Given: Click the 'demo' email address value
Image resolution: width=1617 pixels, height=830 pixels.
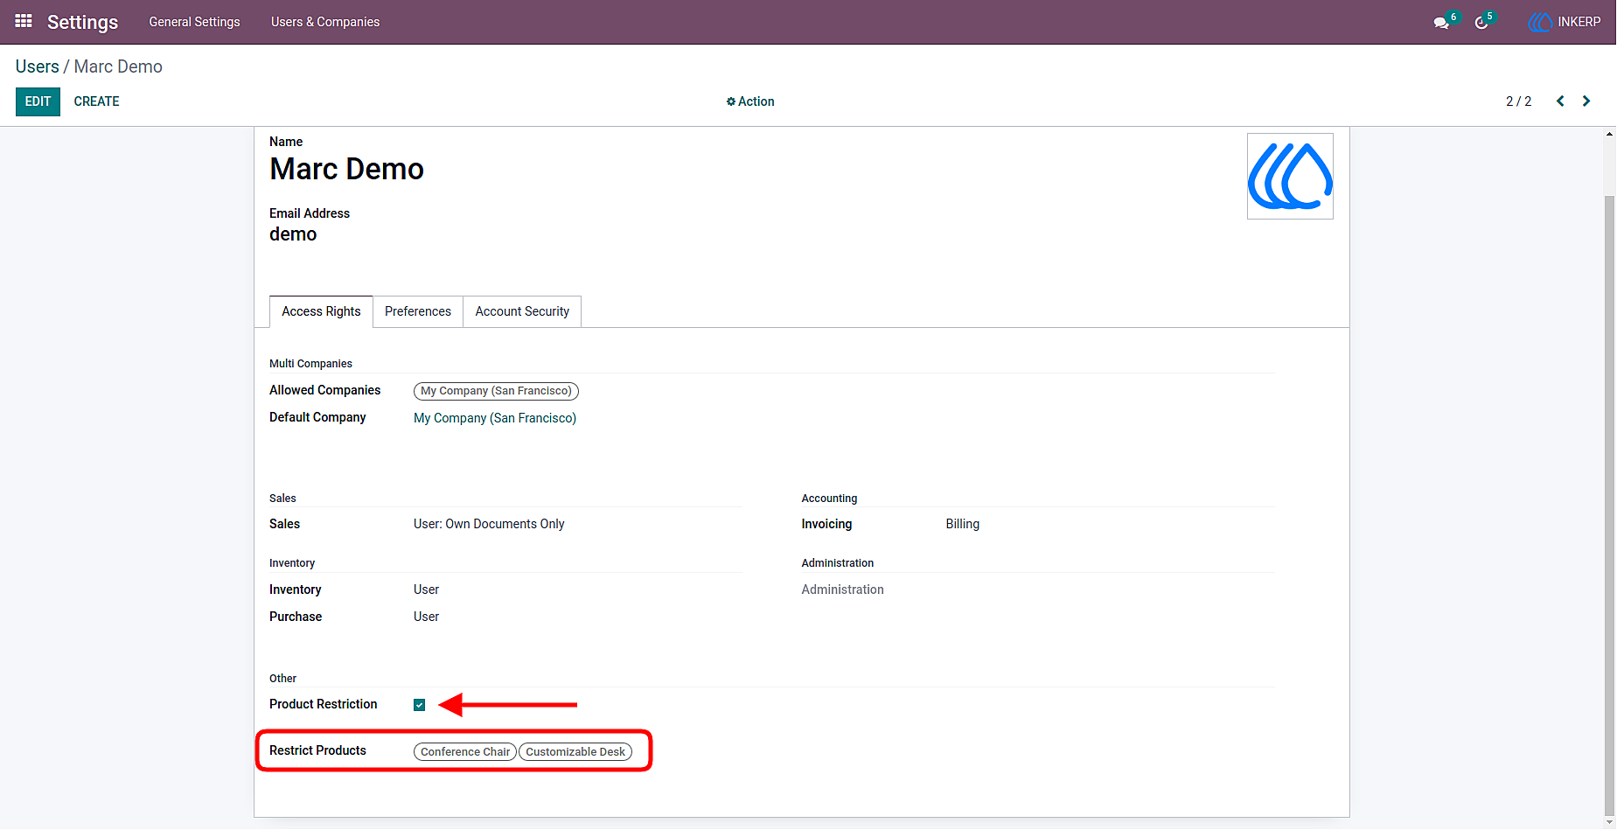Looking at the screenshot, I should pos(293,234).
